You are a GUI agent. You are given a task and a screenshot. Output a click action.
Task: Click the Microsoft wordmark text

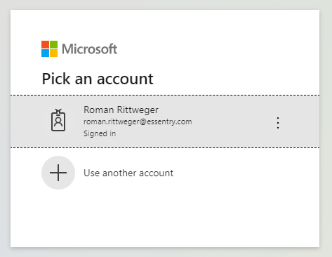89,49
